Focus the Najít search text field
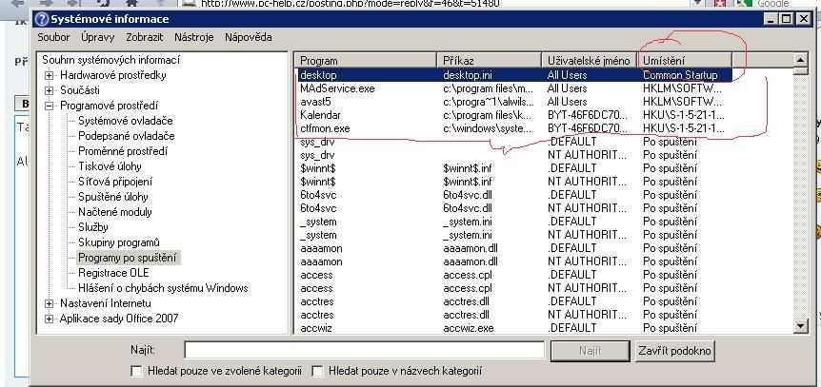The height and width of the screenshot is (387, 821). (365, 350)
